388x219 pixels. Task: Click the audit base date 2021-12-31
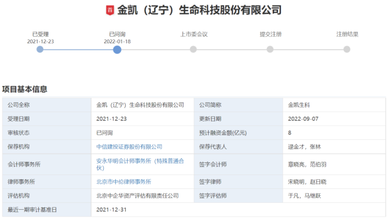[111, 210]
